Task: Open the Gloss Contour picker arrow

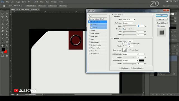Action: pyautogui.click(x=127, y=50)
